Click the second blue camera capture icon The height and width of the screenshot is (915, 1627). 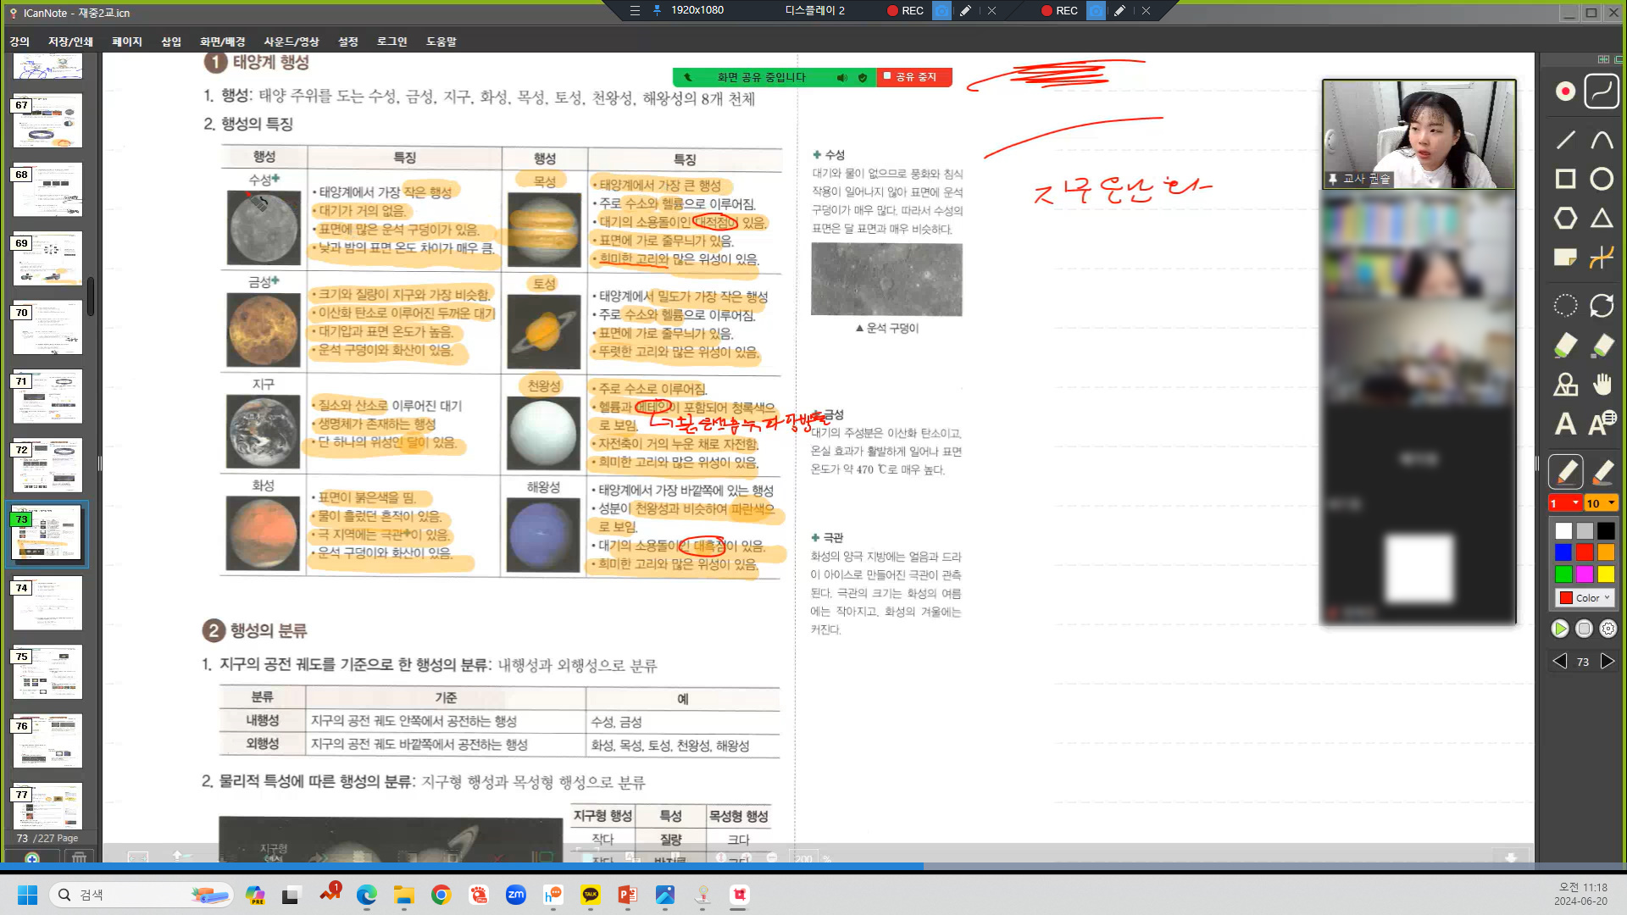(1096, 10)
